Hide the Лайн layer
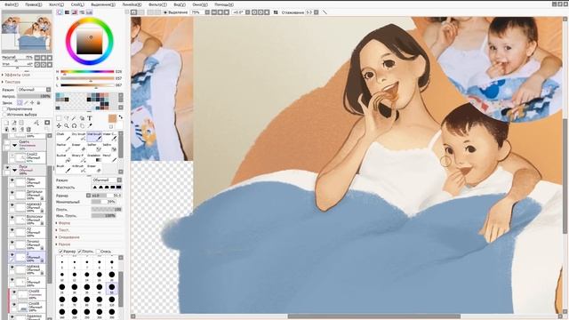The image size is (569, 320). click(12, 180)
